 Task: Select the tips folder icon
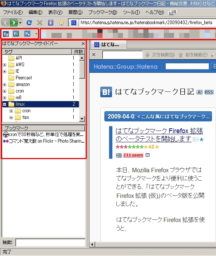pos(18,117)
